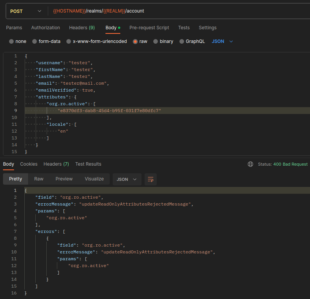The width and height of the screenshot is (310, 299).
Task: Toggle line wrapping in the response viewer
Action: tap(151, 179)
